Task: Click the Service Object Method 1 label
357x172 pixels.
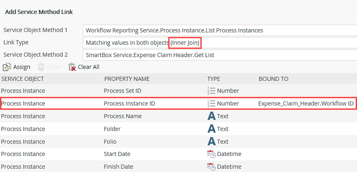Action: click(x=36, y=30)
